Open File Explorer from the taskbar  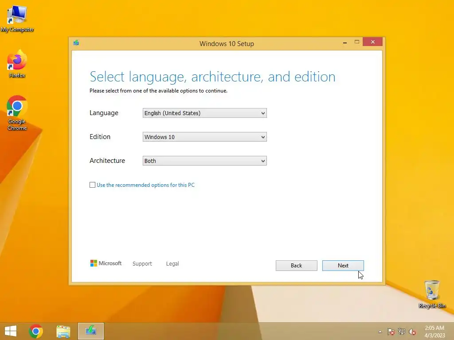coord(63,331)
